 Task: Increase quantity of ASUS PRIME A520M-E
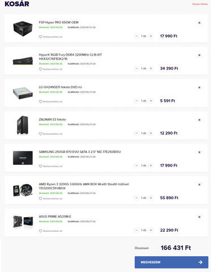pos(151,230)
